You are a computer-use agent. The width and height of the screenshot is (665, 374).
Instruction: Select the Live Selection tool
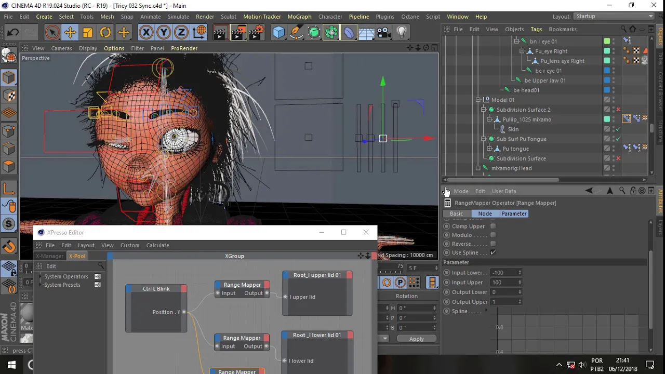pos(52,33)
